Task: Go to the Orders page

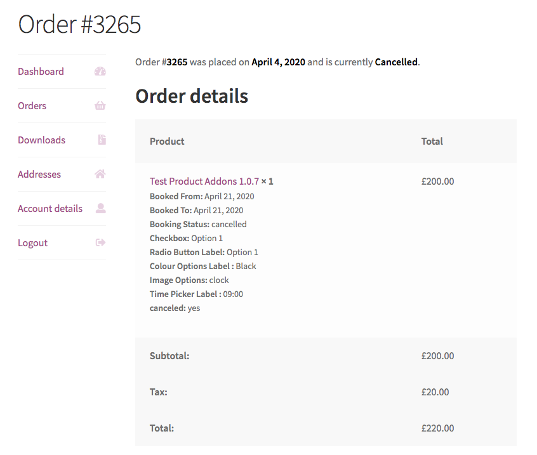Action: pyautogui.click(x=32, y=105)
